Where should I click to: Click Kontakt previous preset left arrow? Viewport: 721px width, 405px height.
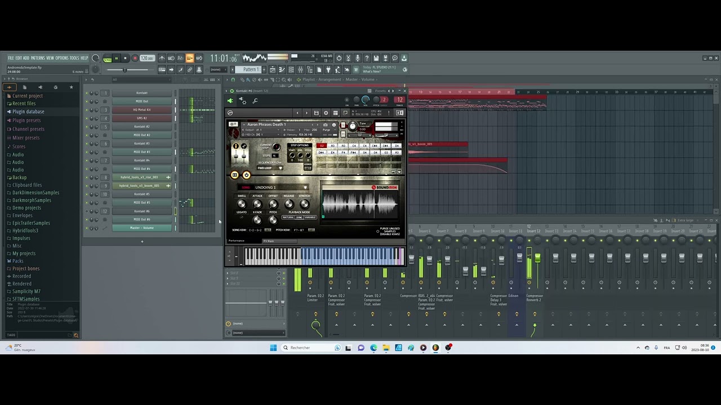(297, 113)
